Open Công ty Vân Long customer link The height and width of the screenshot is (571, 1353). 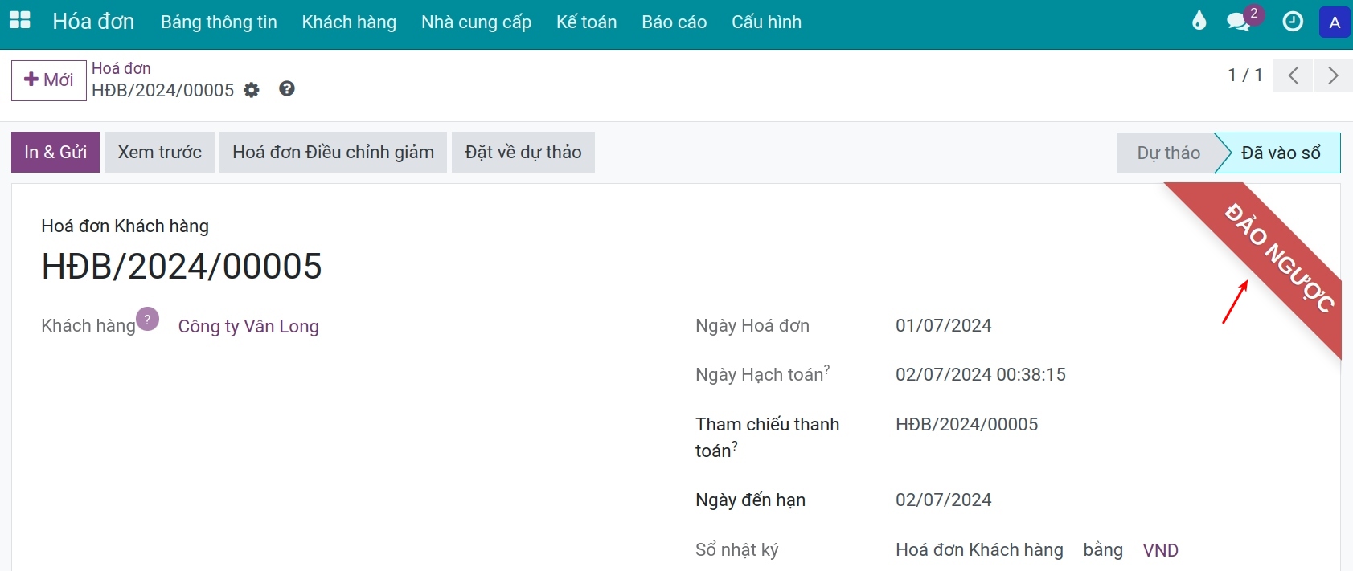(x=248, y=326)
